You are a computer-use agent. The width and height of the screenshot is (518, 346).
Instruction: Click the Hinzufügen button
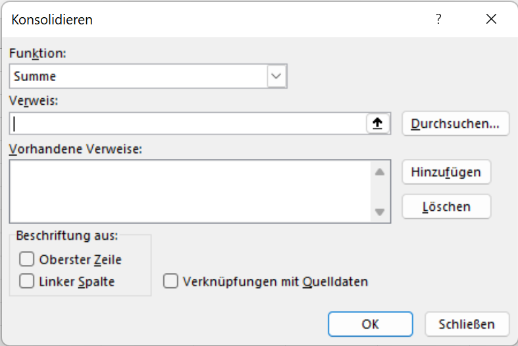click(446, 172)
